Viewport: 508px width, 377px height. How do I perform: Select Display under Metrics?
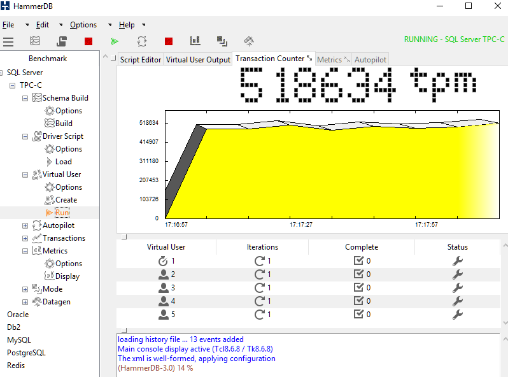[x=67, y=276]
